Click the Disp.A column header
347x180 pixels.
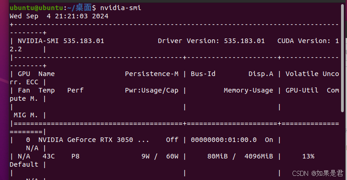click(x=260, y=74)
